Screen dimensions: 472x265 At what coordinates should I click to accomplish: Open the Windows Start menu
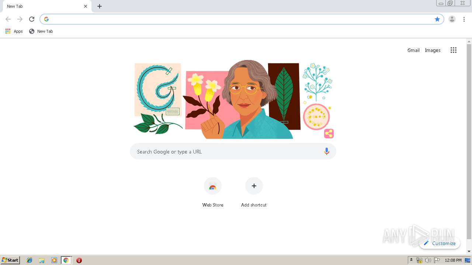[x=10, y=260]
